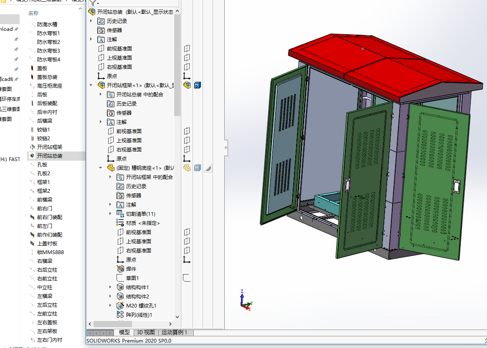Click the 材质 <未指定> material icon
Viewport: 487px width, 348px height.
120,223
